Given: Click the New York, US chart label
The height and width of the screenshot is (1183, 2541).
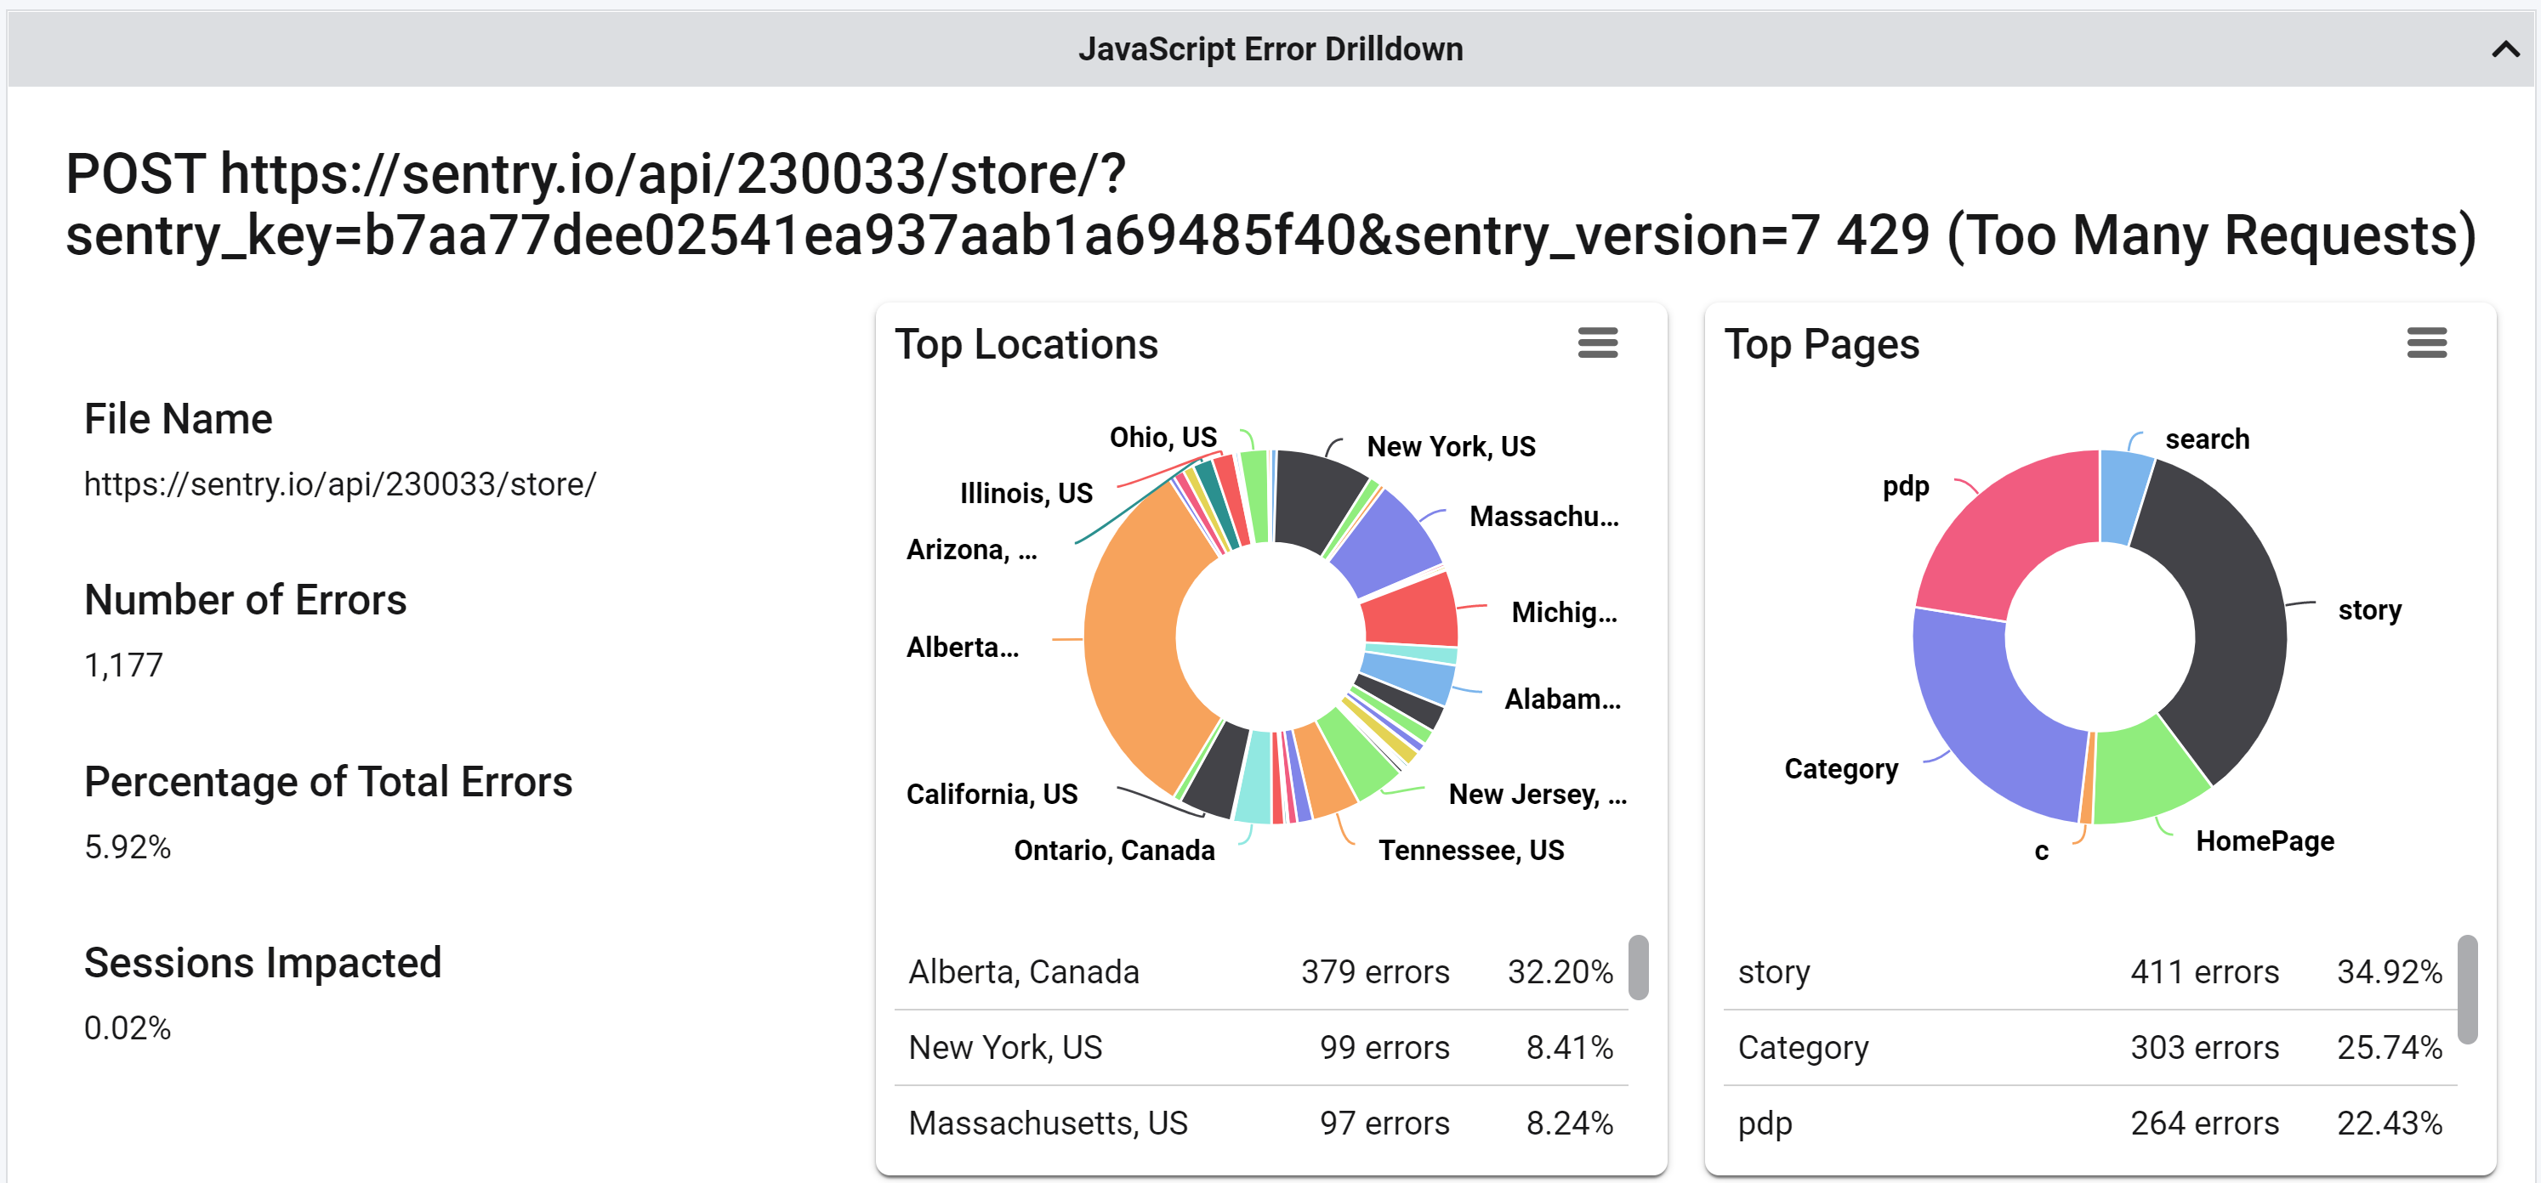Looking at the screenshot, I should pyautogui.click(x=1450, y=446).
